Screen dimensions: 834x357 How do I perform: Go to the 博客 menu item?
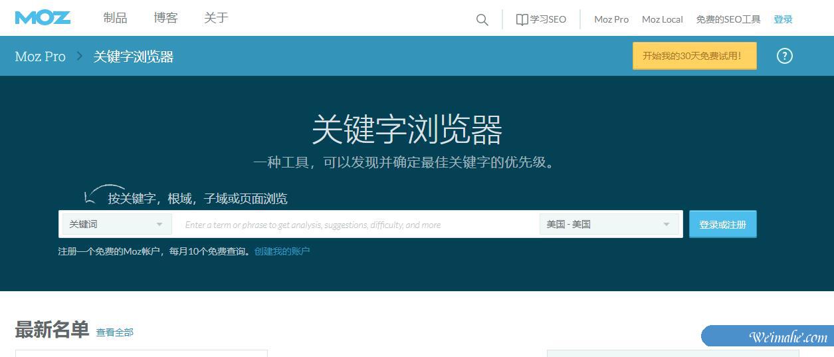(x=165, y=18)
